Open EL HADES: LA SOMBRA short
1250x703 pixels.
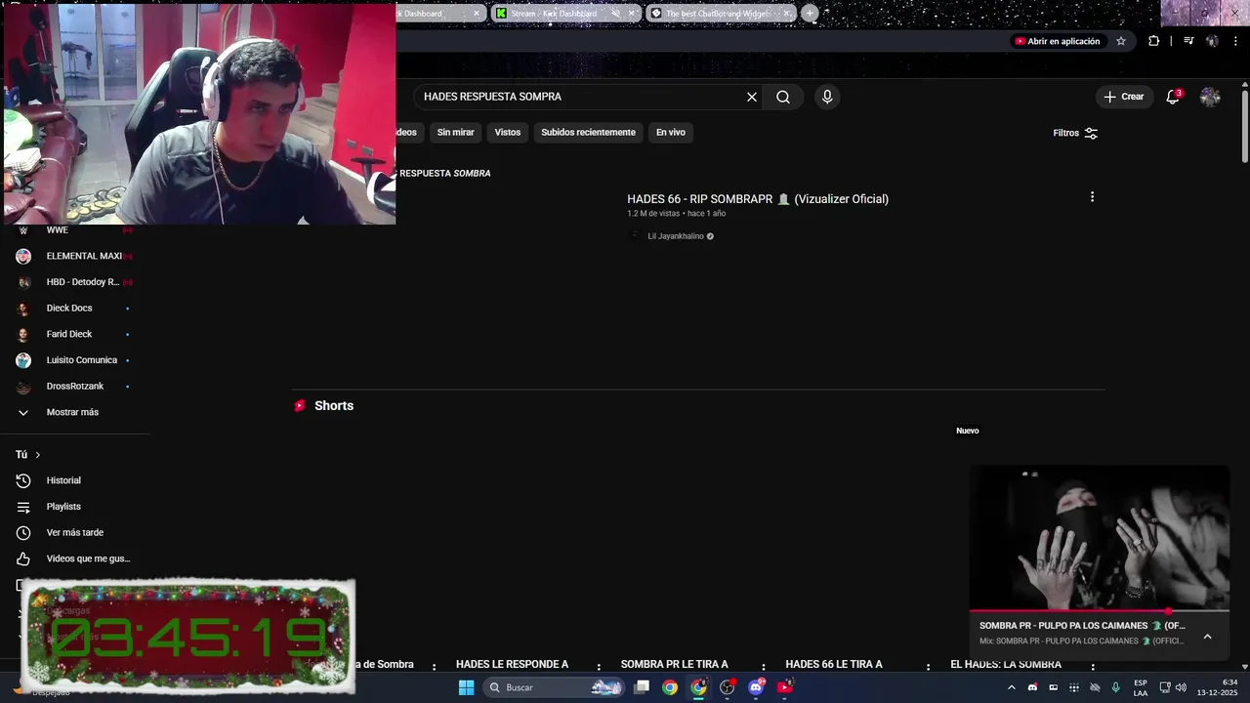[x=1006, y=665]
